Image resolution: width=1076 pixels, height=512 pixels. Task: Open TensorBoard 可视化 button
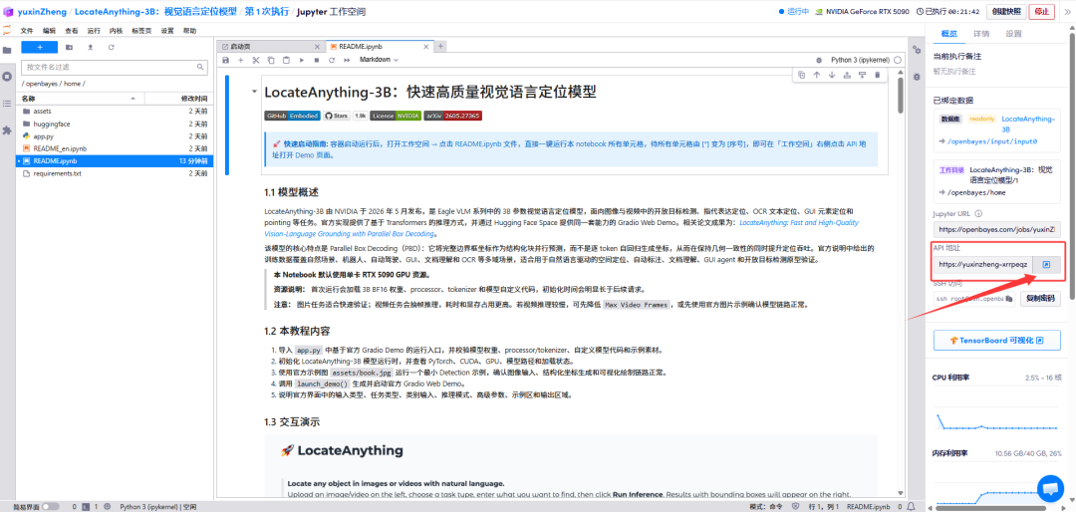pyautogui.click(x=997, y=340)
